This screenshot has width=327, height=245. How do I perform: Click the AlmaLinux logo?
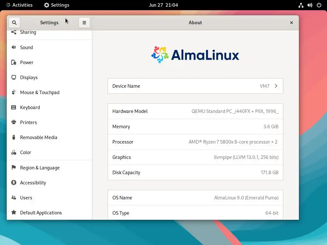click(195, 55)
